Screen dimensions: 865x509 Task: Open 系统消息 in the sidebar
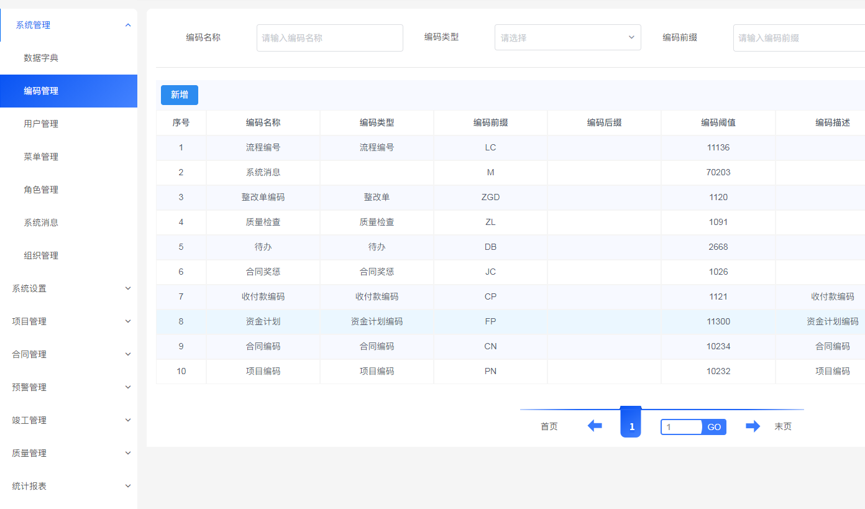(x=68, y=222)
